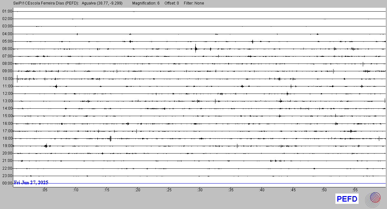Click the Offset: 0 header text
Viewport: 387px width, 209px height.
172,3
